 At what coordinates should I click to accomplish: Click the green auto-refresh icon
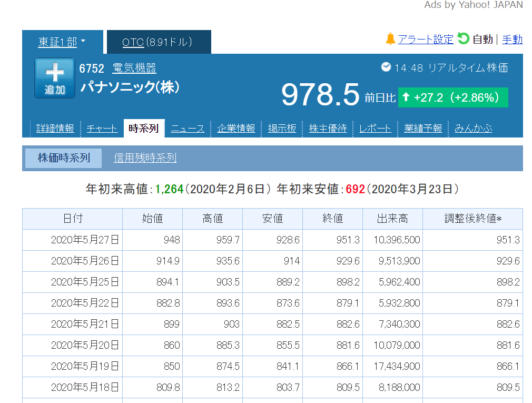pyautogui.click(x=463, y=38)
